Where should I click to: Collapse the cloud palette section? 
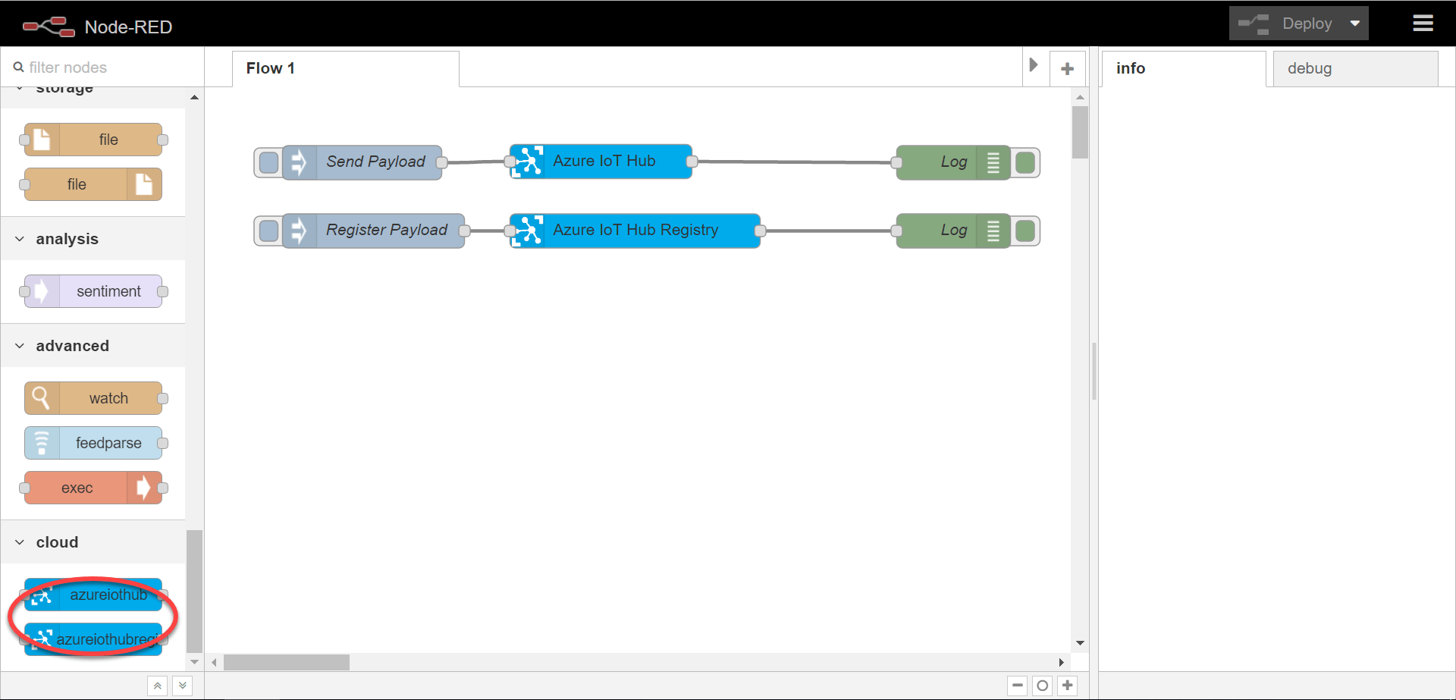(19, 542)
